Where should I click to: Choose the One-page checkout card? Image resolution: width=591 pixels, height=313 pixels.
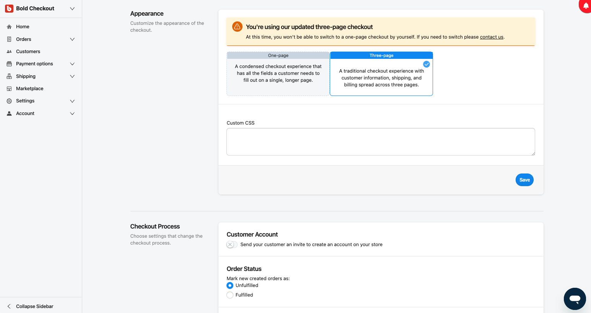[278, 74]
